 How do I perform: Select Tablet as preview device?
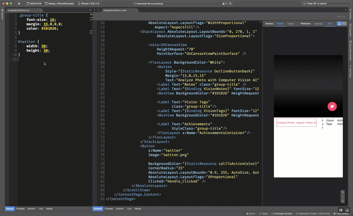[290, 24]
